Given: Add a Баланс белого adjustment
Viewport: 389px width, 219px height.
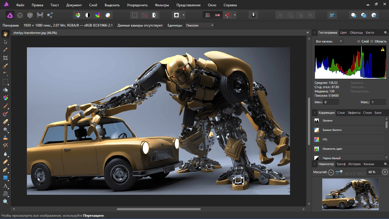Looking at the screenshot, I should pyautogui.click(x=348, y=130).
